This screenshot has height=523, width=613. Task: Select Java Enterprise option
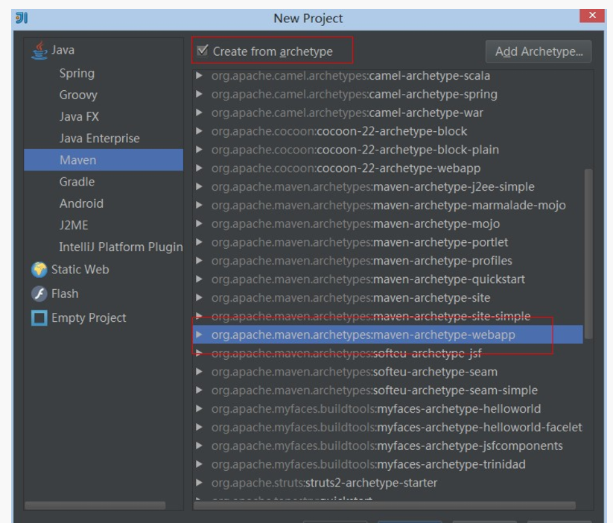click(x=99, y=139)
